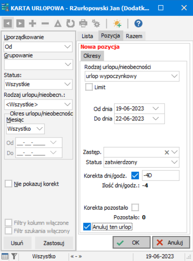The width and height of the screenshot is (193, 261).
Task: Toggle the Limit checkbox
Action: point(89,87)
